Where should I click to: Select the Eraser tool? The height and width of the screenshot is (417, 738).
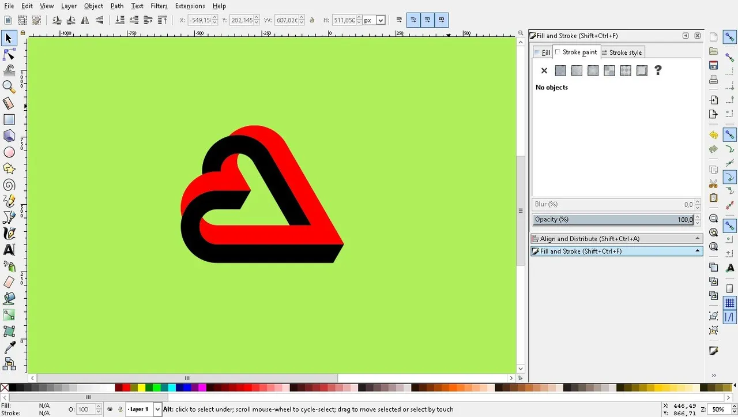(x=9, y=283)
